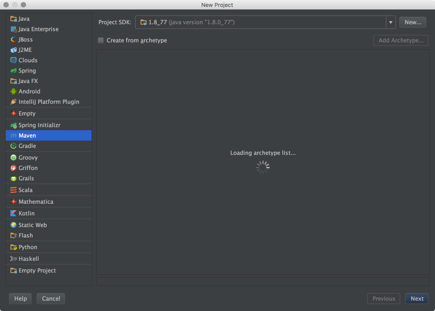Click the Mathematica spiky icon
This screenshot has width=435, height=311.
[x=13, y=202]
